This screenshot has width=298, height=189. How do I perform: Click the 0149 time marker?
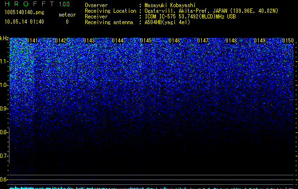(x=260, y=41)
